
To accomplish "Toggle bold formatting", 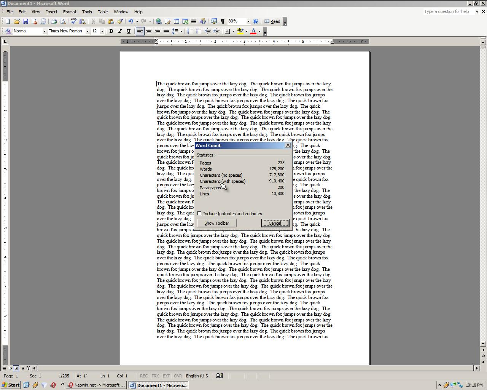I will tap(111, 31).
